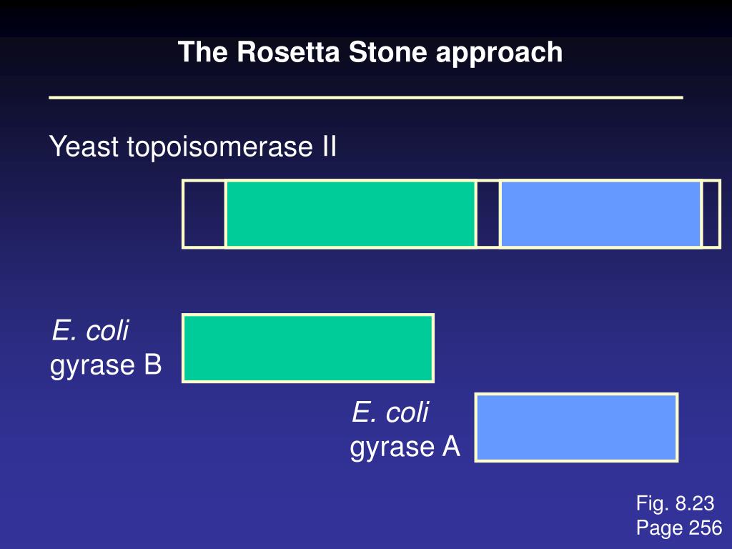The width and height of the screenshot is (732, 549).
Task: Click the 'Yeast topoisomerase II' label
Action: (x=193, y=147)
